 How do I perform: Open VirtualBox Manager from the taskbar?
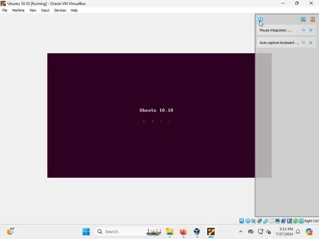(197, 232)
